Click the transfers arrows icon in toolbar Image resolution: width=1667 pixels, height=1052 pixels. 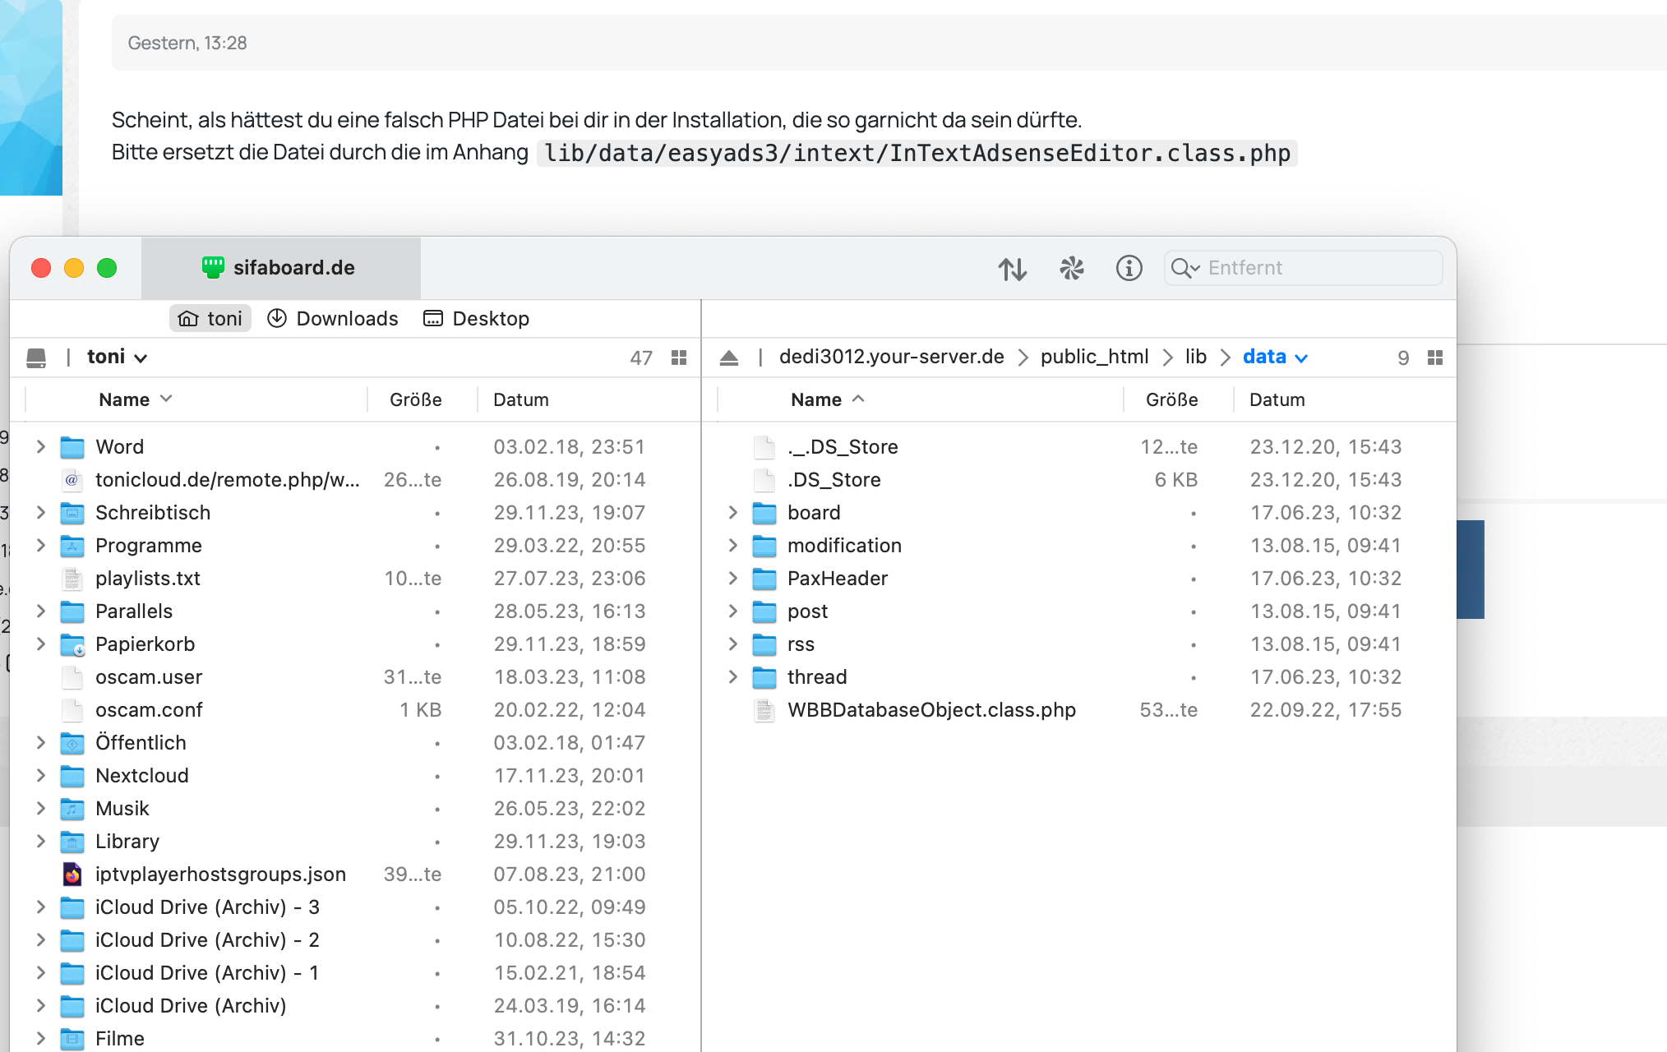pos(1013,269)
